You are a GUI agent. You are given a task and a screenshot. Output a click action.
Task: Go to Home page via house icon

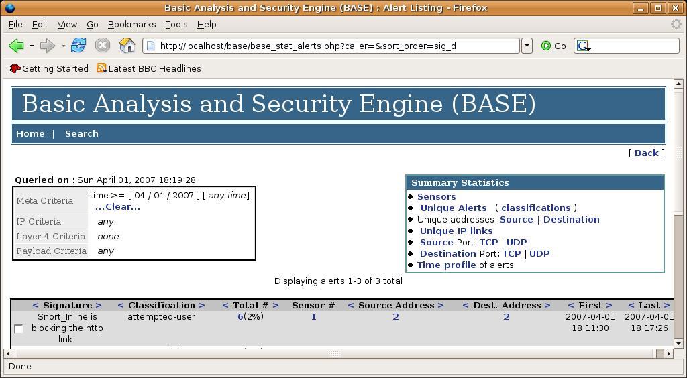pos(127,45)
